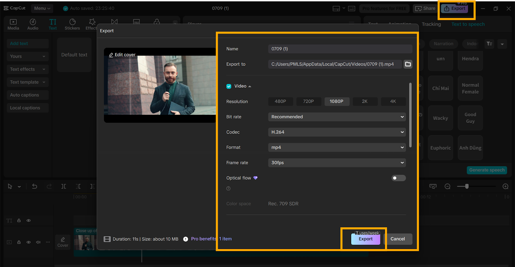Image resolution: width=515 pixels, height=267 pixels.
Task: Switch to Tracking tab
Action: (431, 24)
